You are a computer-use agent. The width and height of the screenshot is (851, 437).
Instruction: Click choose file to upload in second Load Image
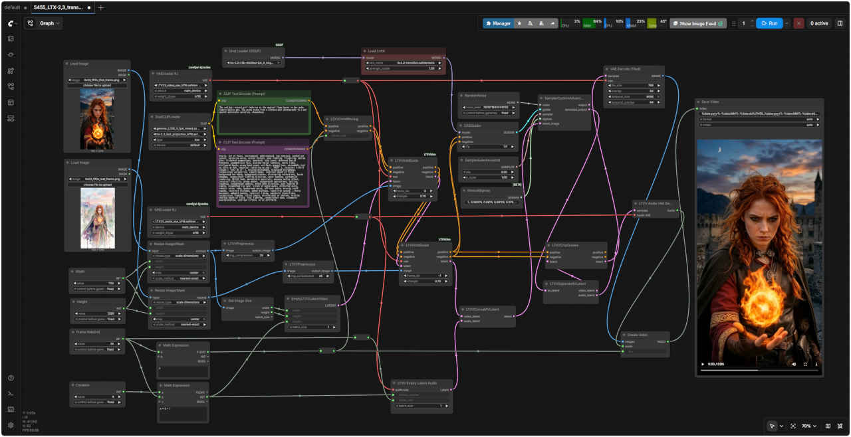(x=98, y=184)
